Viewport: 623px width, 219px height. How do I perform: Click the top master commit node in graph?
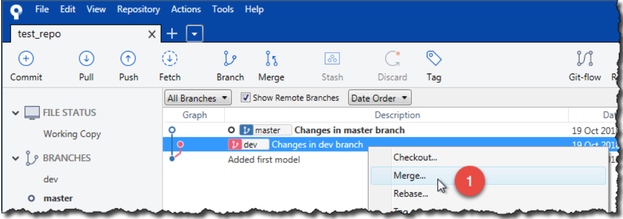172,130
